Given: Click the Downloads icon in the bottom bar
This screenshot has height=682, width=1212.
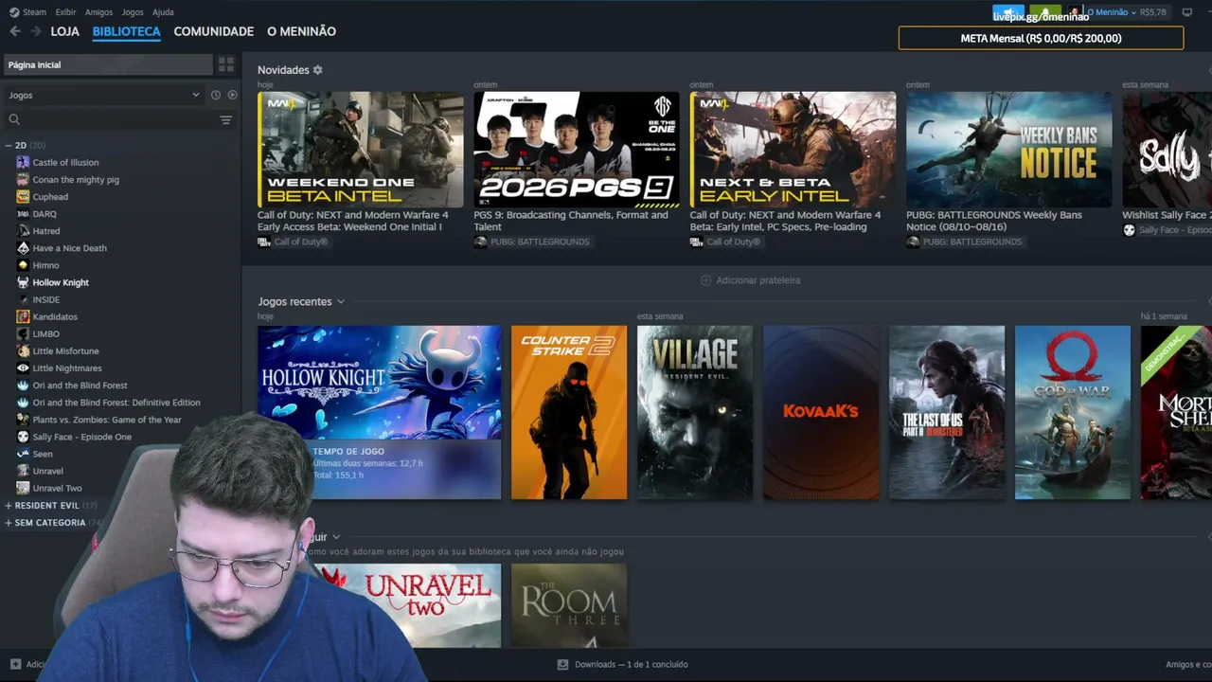Looking at the screenshot, I should pyautogui.click(x=562, y=664).
